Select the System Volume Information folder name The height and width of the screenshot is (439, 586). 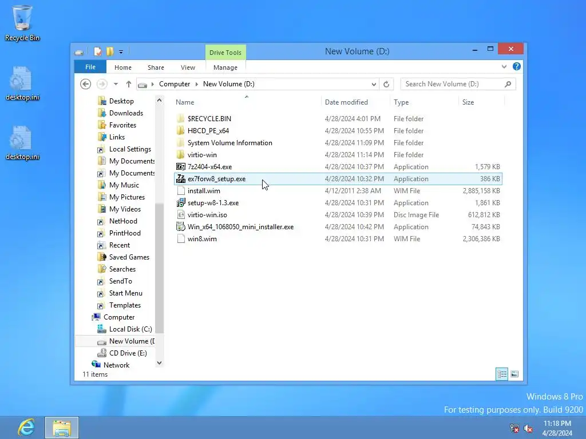[x=230, y=143]
